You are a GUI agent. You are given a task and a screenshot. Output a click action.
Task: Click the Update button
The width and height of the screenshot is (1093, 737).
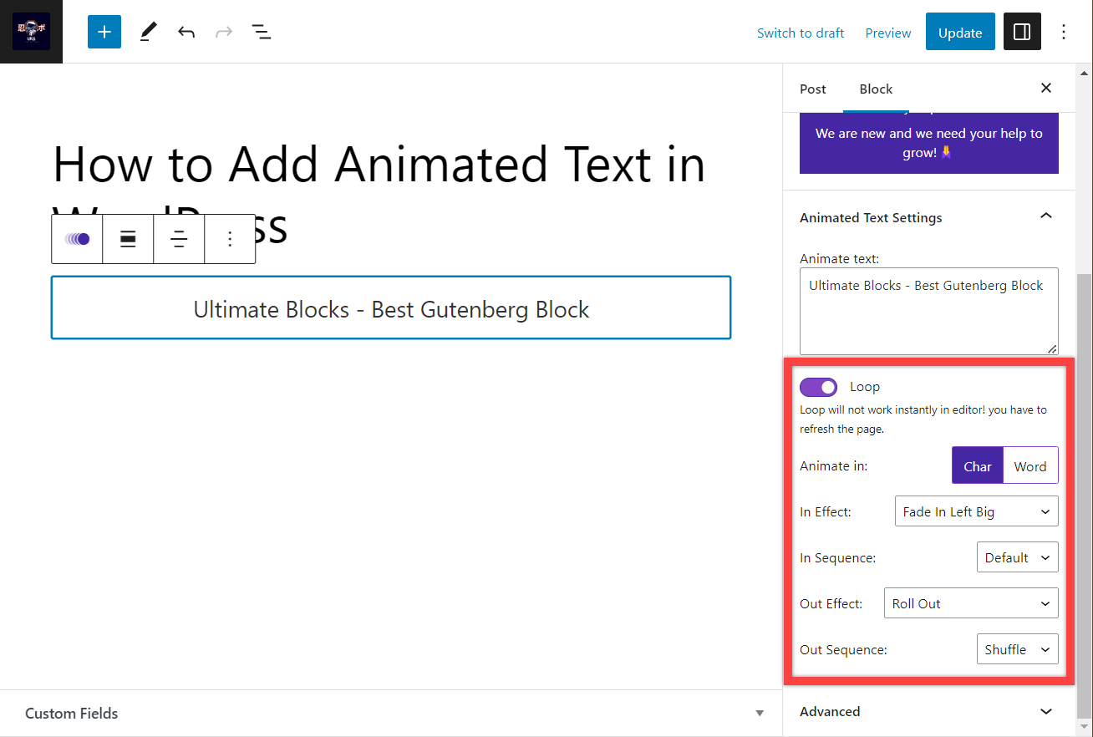[x=960, y=32]
